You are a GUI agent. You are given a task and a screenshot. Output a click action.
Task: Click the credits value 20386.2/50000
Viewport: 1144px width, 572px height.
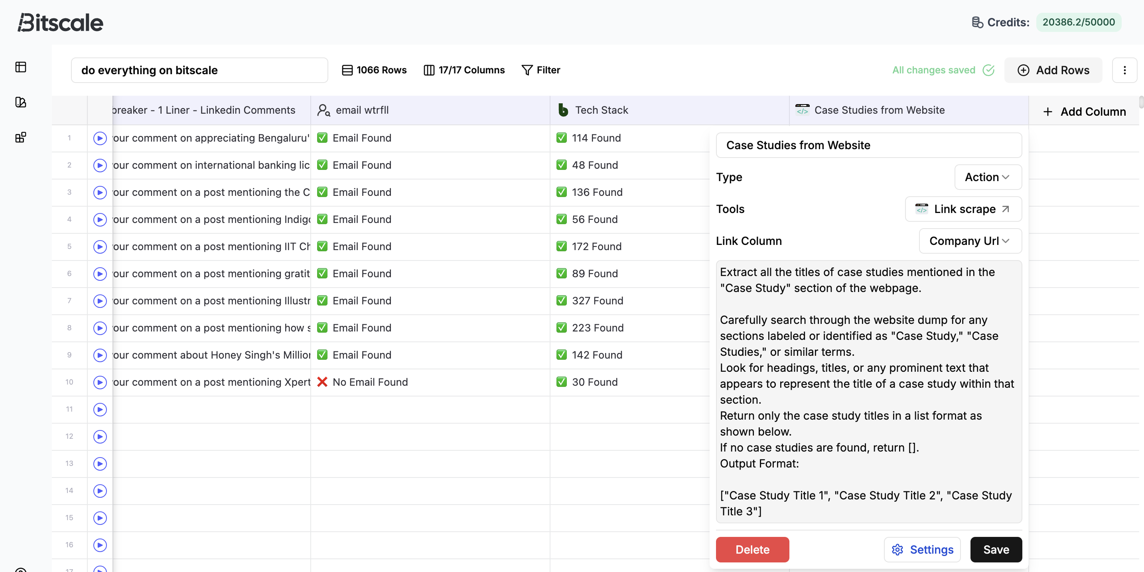tap(1078, 22)
